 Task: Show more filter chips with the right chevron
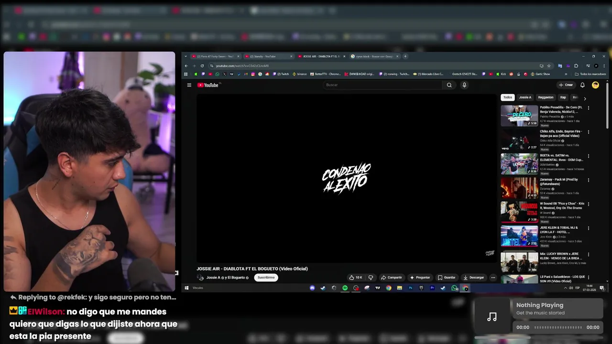(x=584, y=98)
